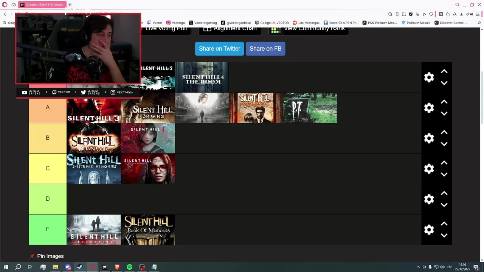Open Opera main menu icon
The height and width of the screenshot is (272, 484).
(5, 5)
